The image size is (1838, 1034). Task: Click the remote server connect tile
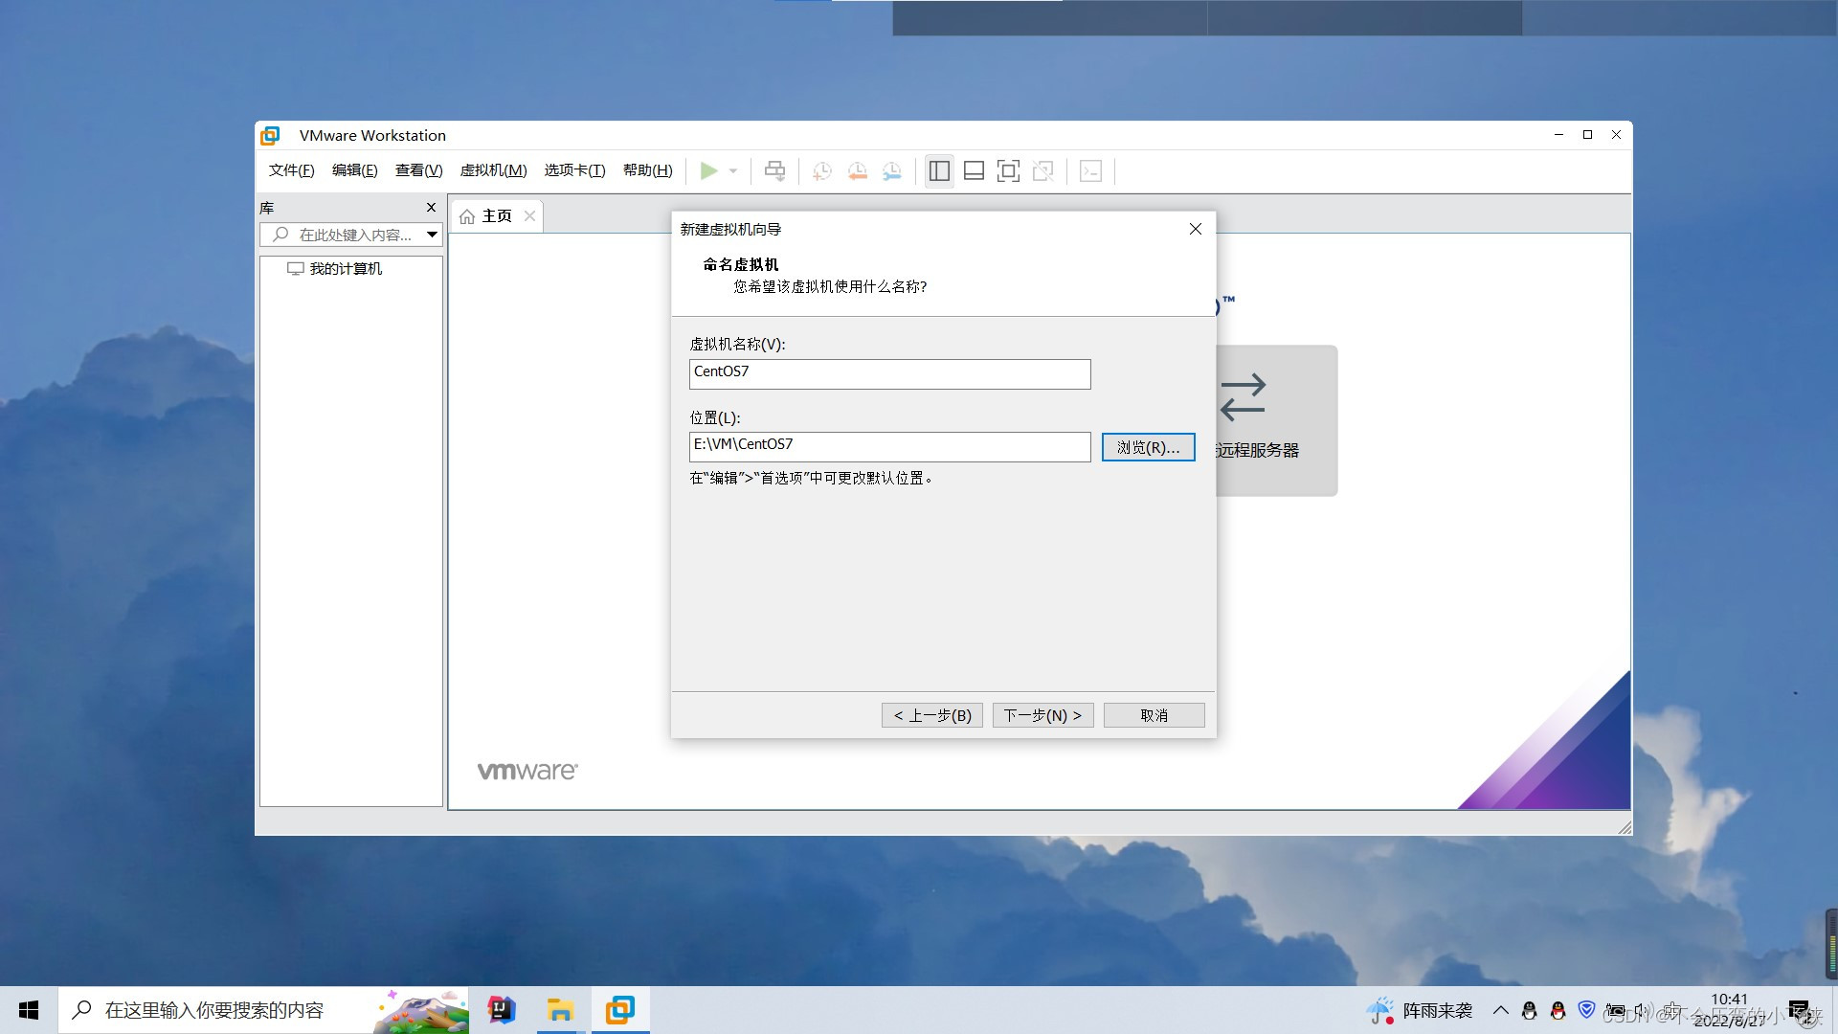pos(1276,420)
